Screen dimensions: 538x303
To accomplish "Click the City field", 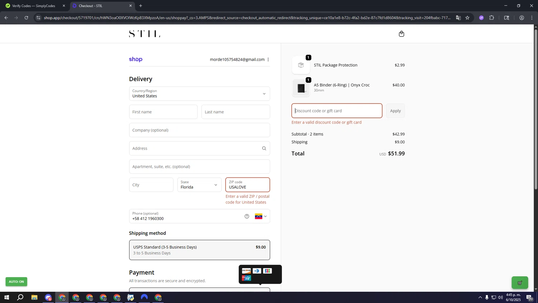I will click(x=151, y=185).
